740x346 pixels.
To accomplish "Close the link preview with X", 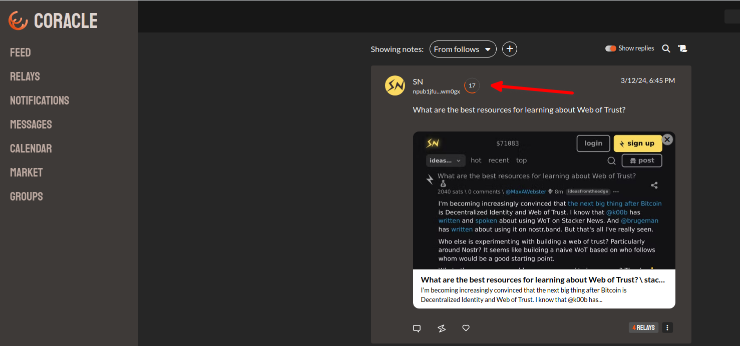I will click(x=667, y=139).
